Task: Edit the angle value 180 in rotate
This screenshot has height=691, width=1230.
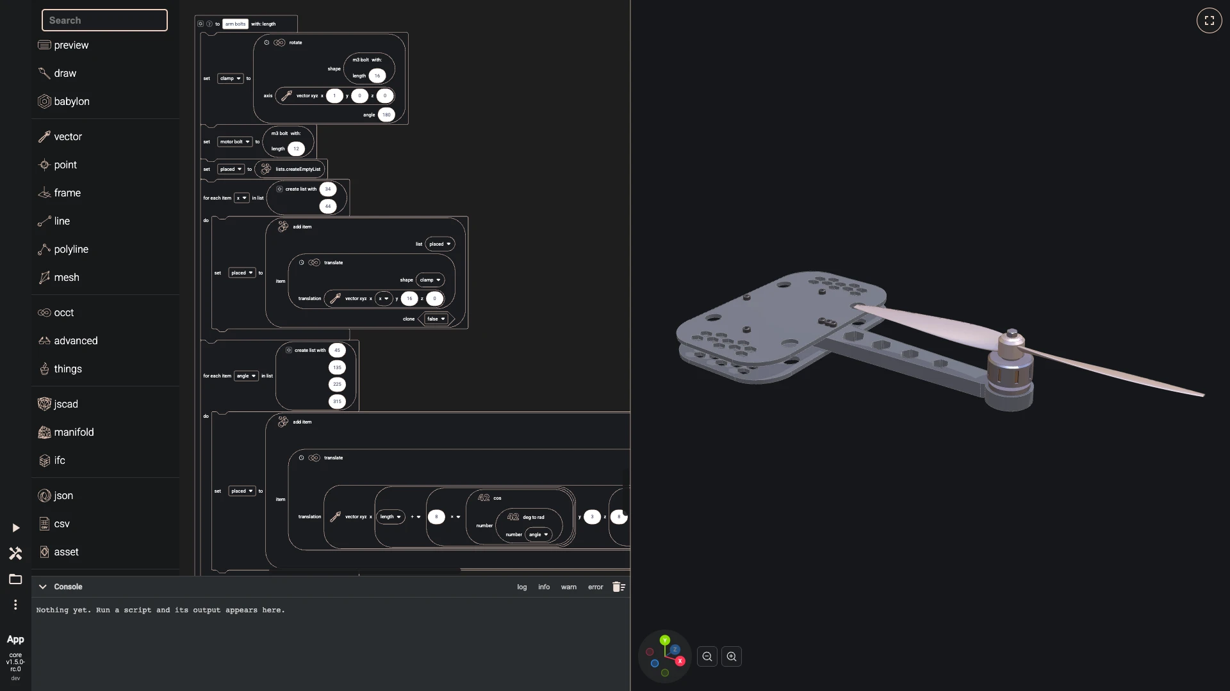Action: [x=386, y=115]
